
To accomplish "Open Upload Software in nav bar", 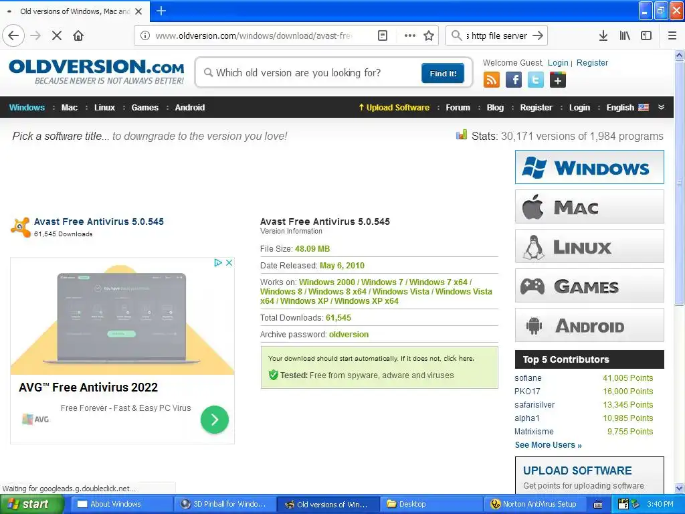I will [x=394, y=108].
